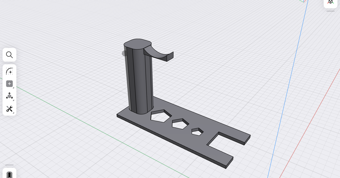The image size is (340, 178).
Task: Click the drag handle below the view cube
Action: click(x=330, y=11)
